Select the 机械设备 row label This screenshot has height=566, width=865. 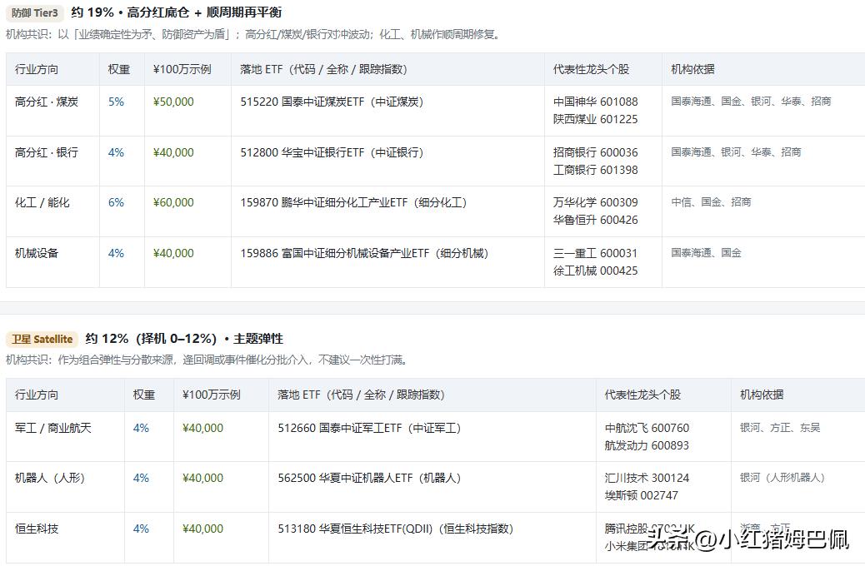[37, 254]
